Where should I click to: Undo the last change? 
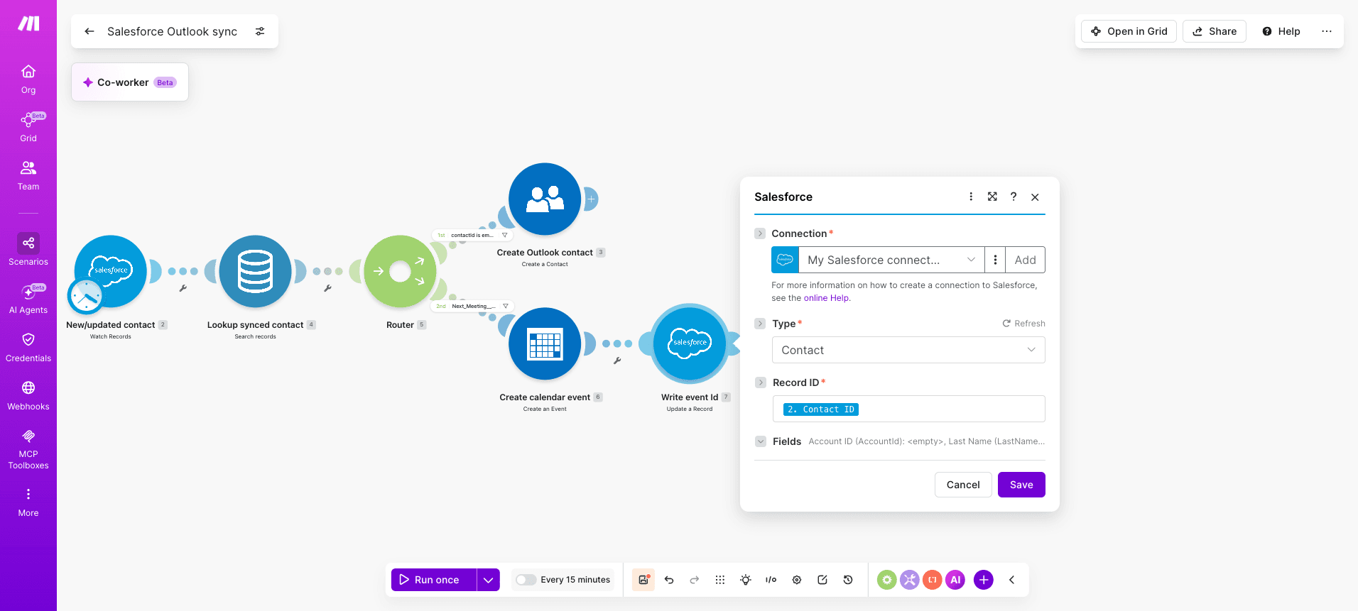pyautogui.click(x=669, y=580)
